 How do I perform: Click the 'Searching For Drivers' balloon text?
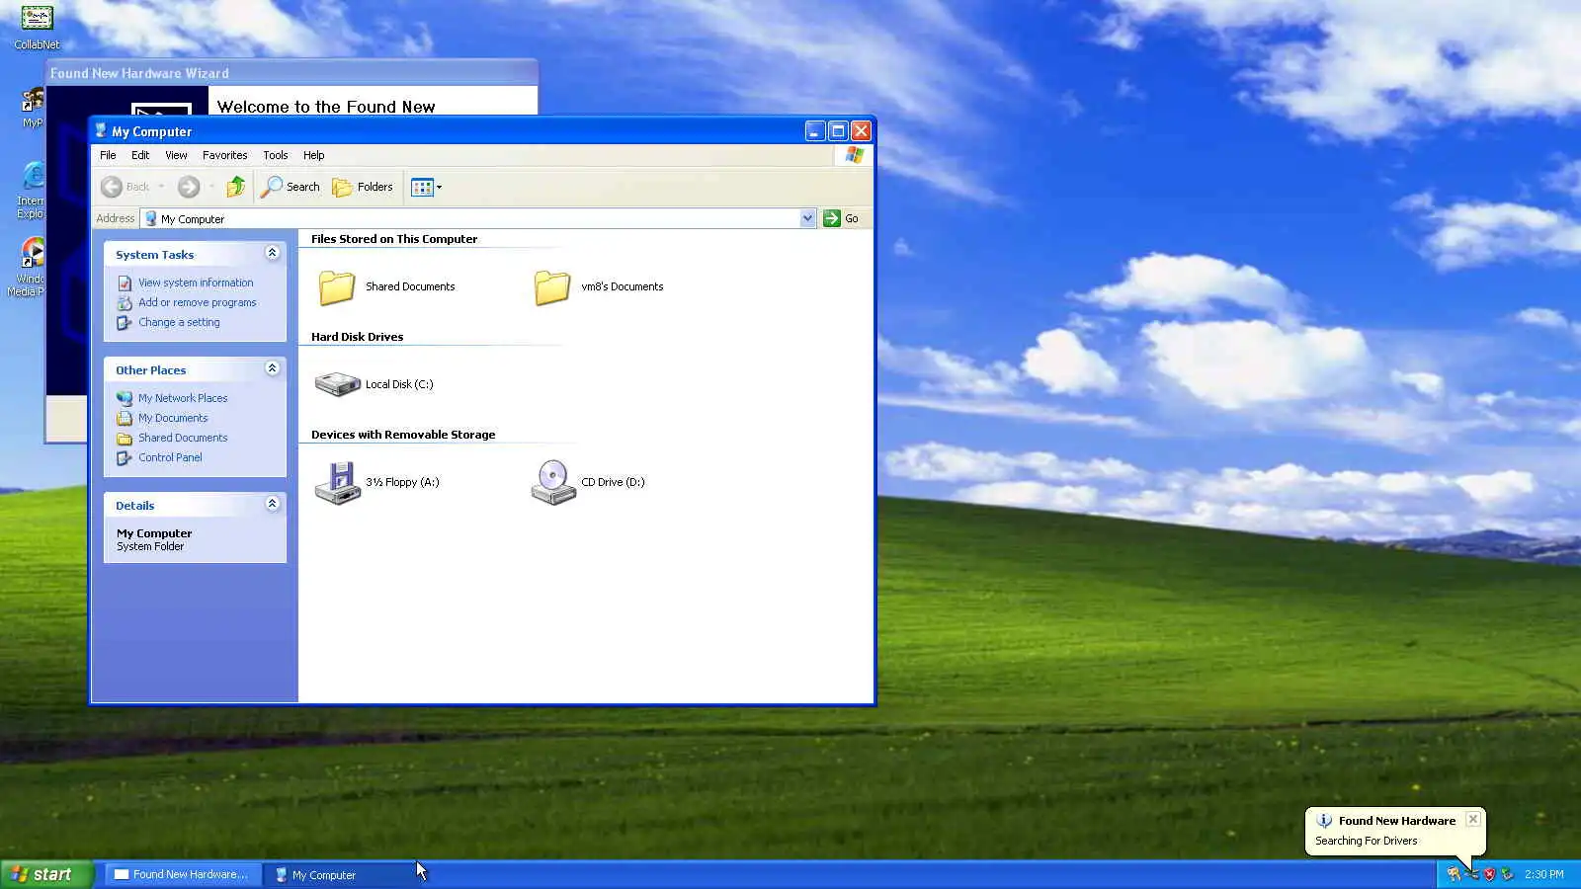[x=1366, y=841]
